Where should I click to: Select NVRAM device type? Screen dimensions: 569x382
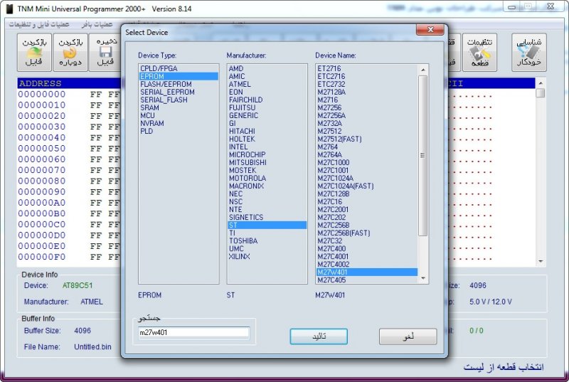[179, 123]
